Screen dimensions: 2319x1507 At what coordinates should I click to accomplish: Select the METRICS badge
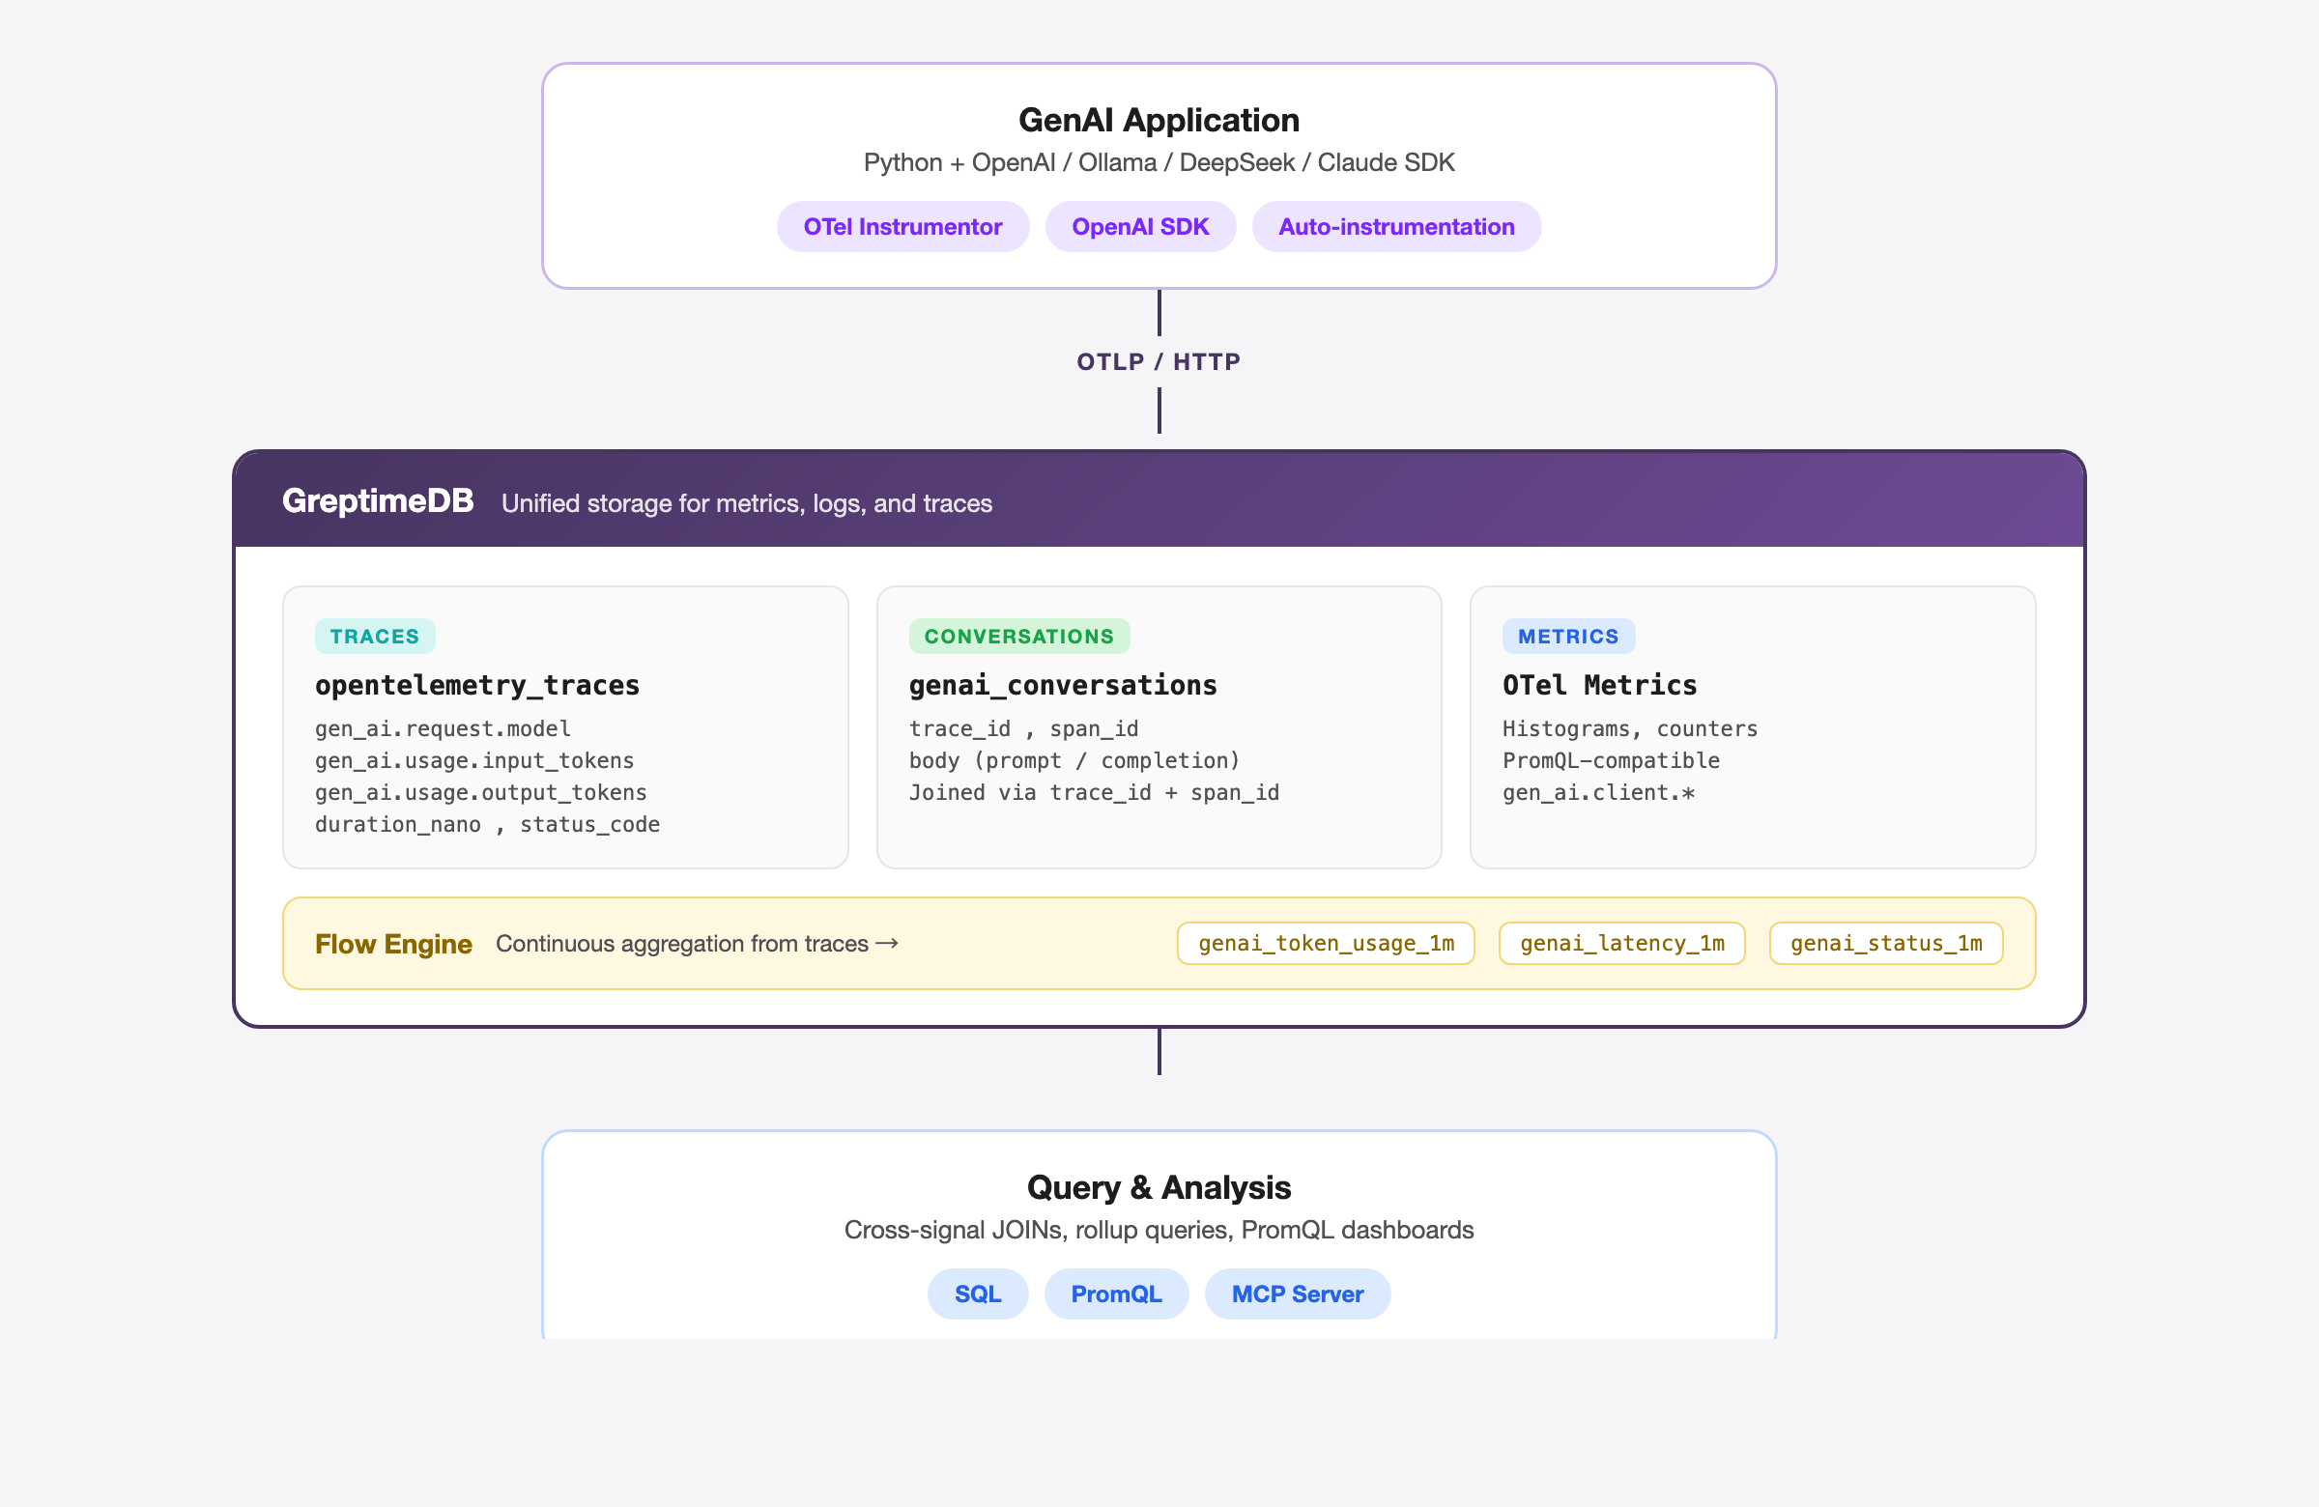tap(1568, 636)
